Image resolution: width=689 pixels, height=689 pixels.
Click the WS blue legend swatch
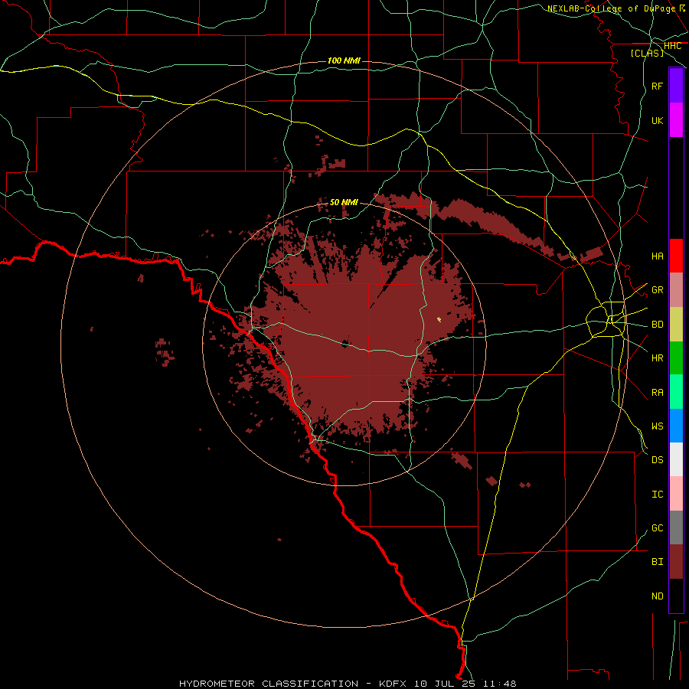pos(676,426)
